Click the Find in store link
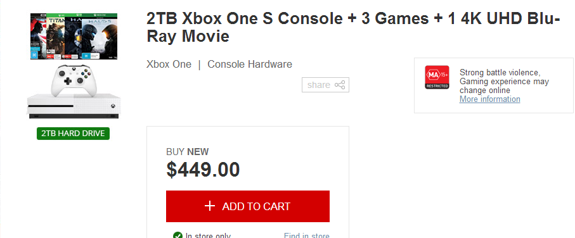The image size is (575, 238). tap(307, 235)
